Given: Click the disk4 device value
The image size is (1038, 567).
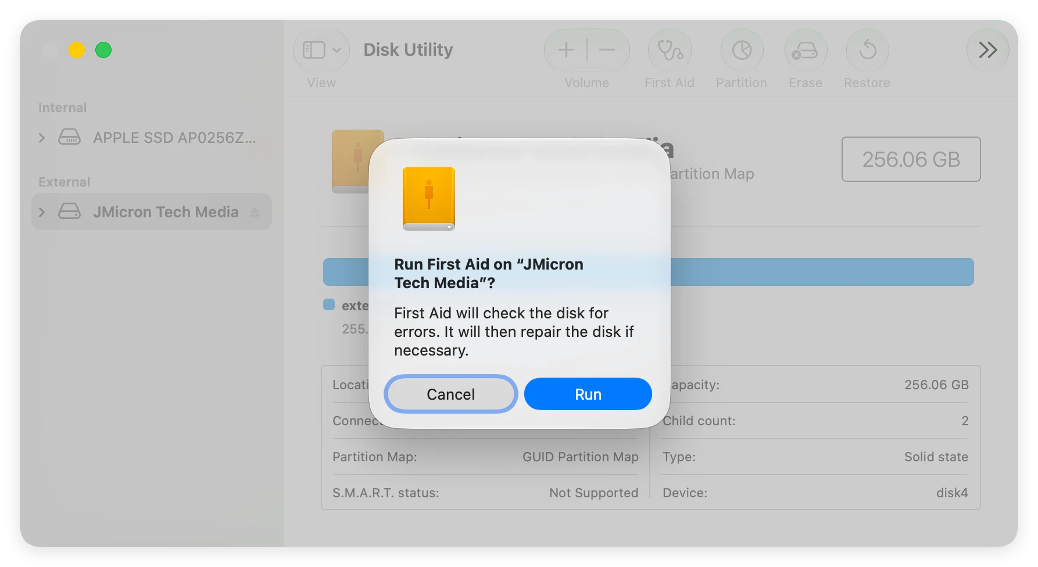Looking at the screenshot, I should 952,493.
